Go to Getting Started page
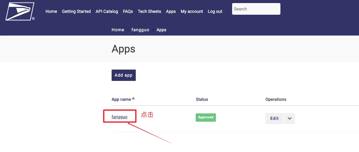This screenshot has width=359, height=152. click(x=76, y=11)
